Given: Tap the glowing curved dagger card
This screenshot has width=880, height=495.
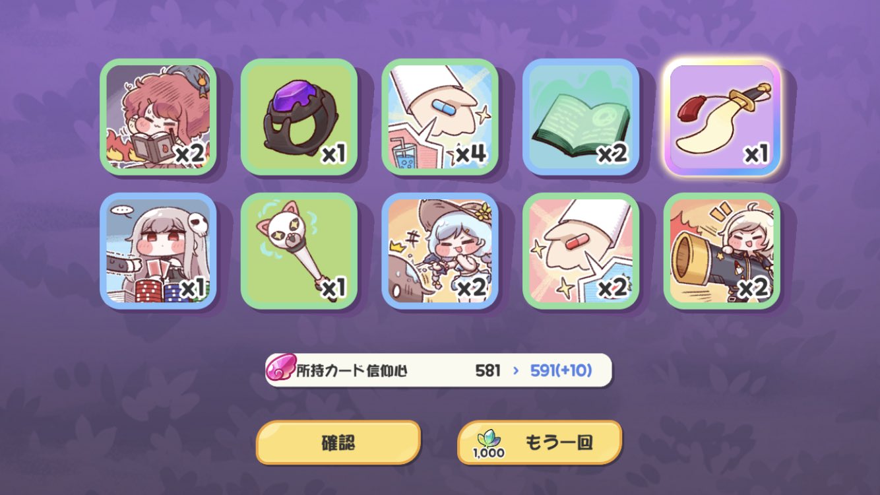Looking at the screenshot, I should click(722, 117).
